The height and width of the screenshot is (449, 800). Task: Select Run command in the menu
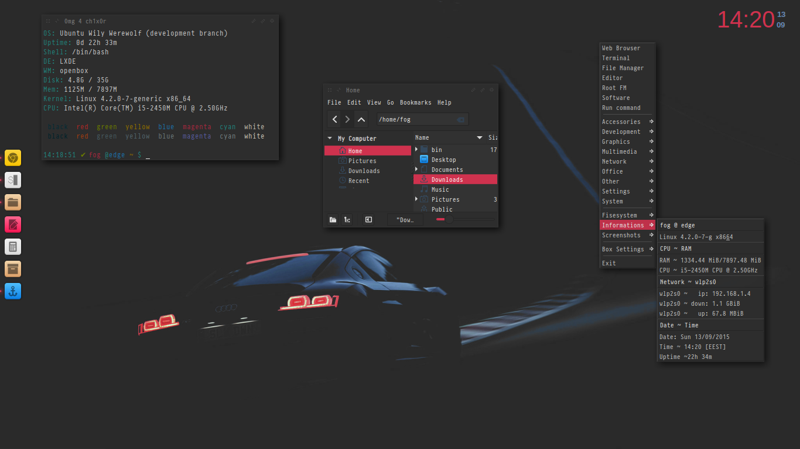click(621, 108)
